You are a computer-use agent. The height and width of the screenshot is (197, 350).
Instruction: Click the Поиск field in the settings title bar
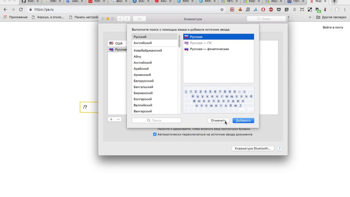coord(266,19)
